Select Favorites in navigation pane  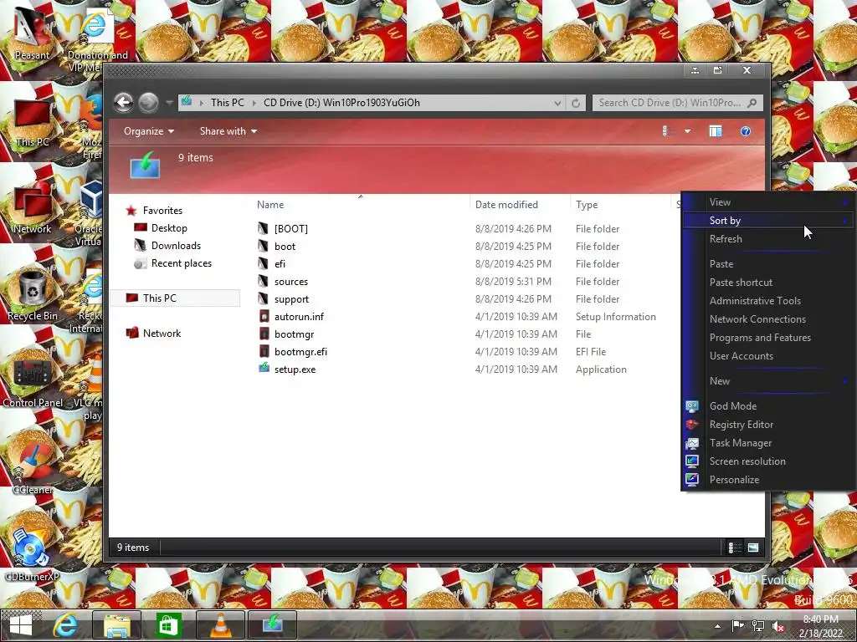point(162,210)
